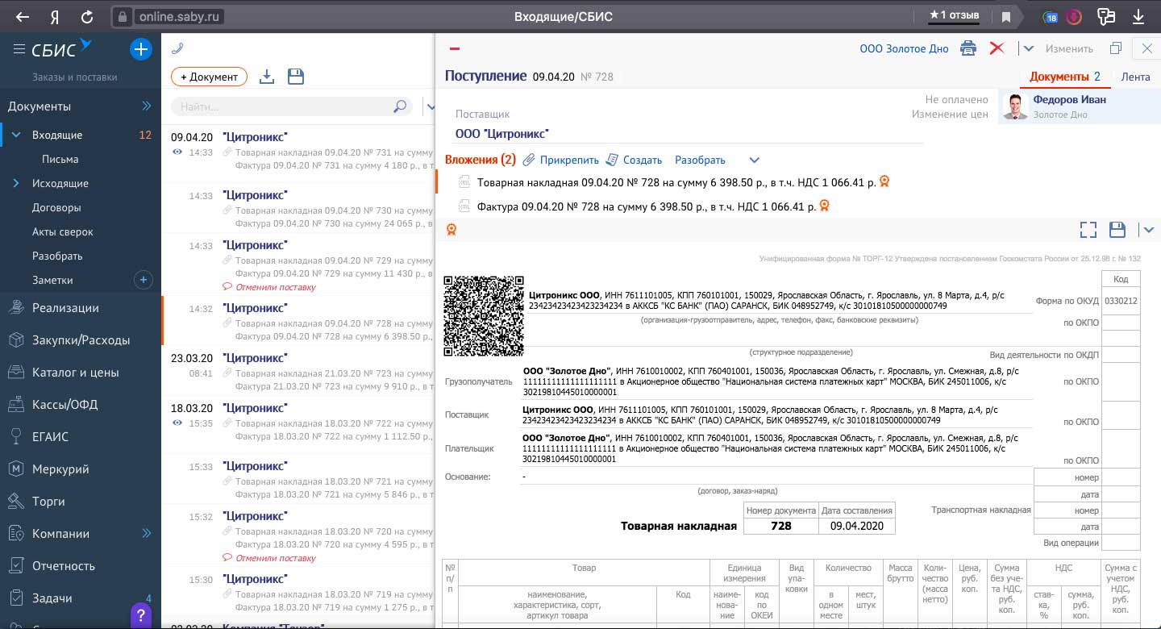Expand document preview to full screen
The height and width of the screenshot is (629, 1161).
pyautogui.click(x=1088, y=230)
